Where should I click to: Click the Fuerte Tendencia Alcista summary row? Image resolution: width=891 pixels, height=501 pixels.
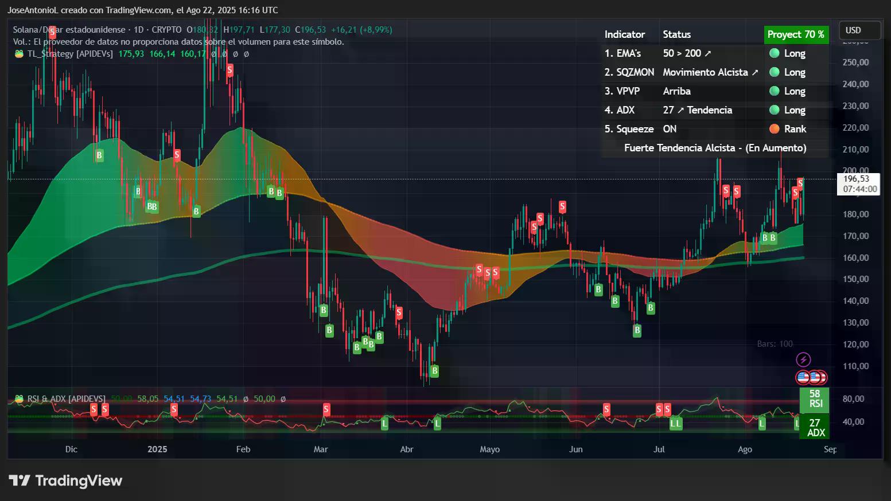pyautogui.click(x=715, y=148)
